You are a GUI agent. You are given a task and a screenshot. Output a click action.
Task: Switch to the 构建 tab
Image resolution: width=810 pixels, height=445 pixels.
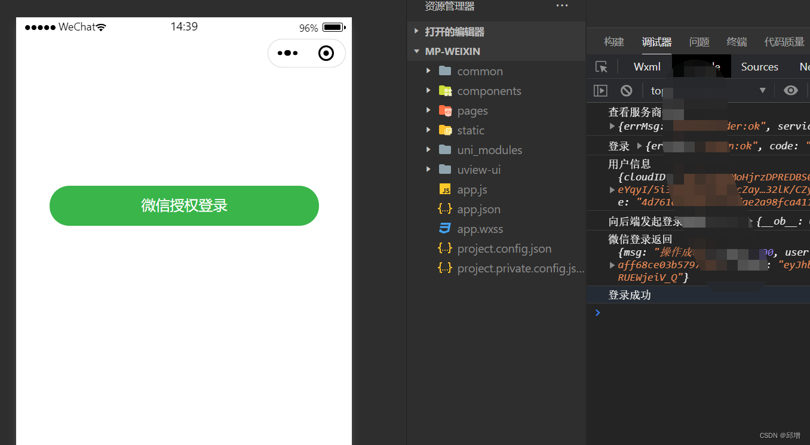click(x=614, y=42)
